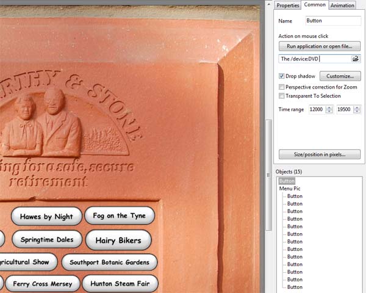Enable Perspective correction for Zoom
Screen dimensions: 366x293
[x=282, y=87]
